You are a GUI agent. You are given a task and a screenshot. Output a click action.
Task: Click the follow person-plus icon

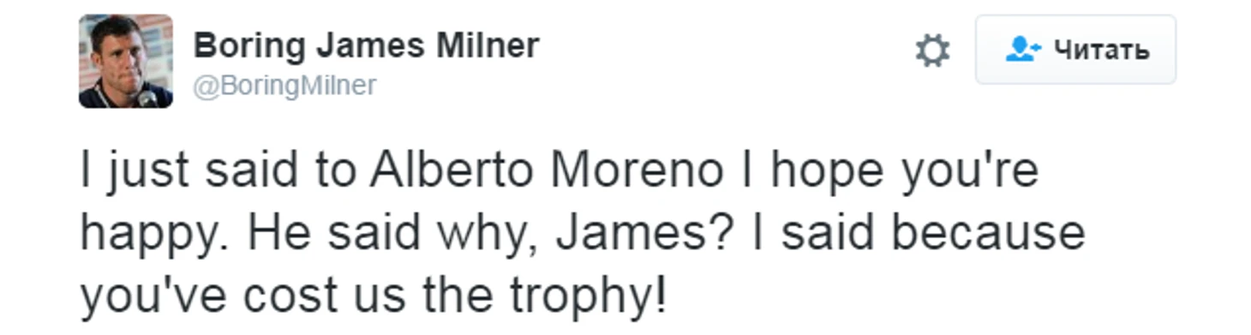tap(1022, 50)
